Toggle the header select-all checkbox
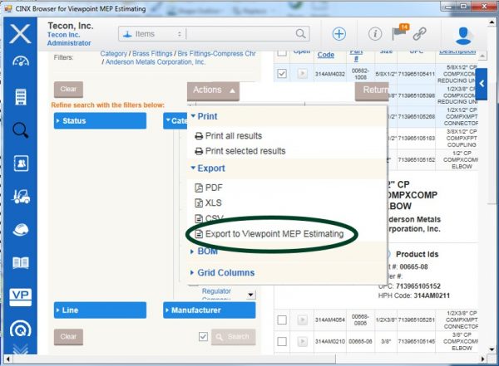499x366 pixels. [x=282, y=53]
